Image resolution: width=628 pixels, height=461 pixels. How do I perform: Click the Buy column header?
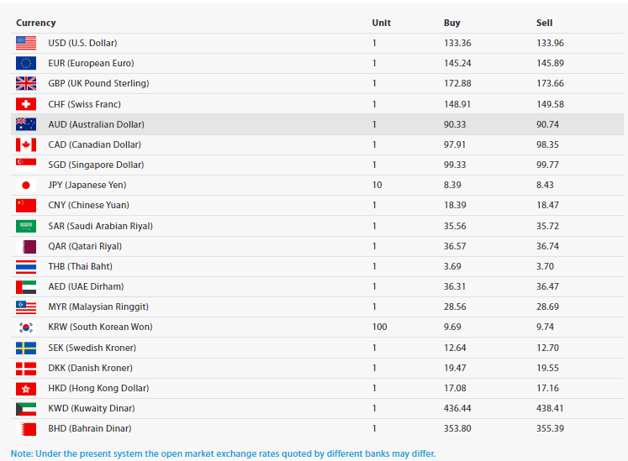click(x=451, y=23)
